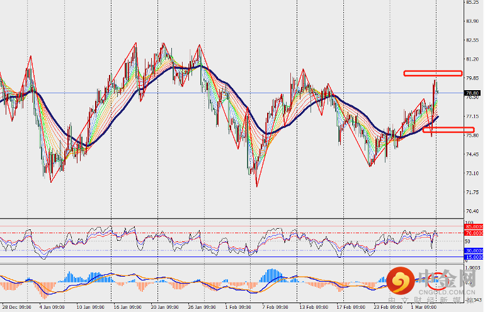Click the red 70.0000 level label
The image size is (485, 312).
click(474, 233)
